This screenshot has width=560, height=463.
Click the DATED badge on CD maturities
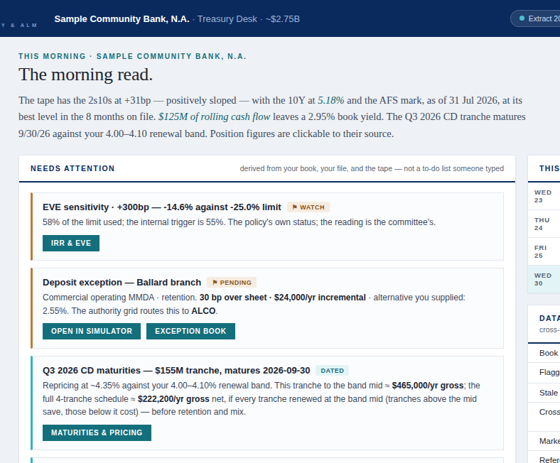pyautogui.click(x=332, y=371)
